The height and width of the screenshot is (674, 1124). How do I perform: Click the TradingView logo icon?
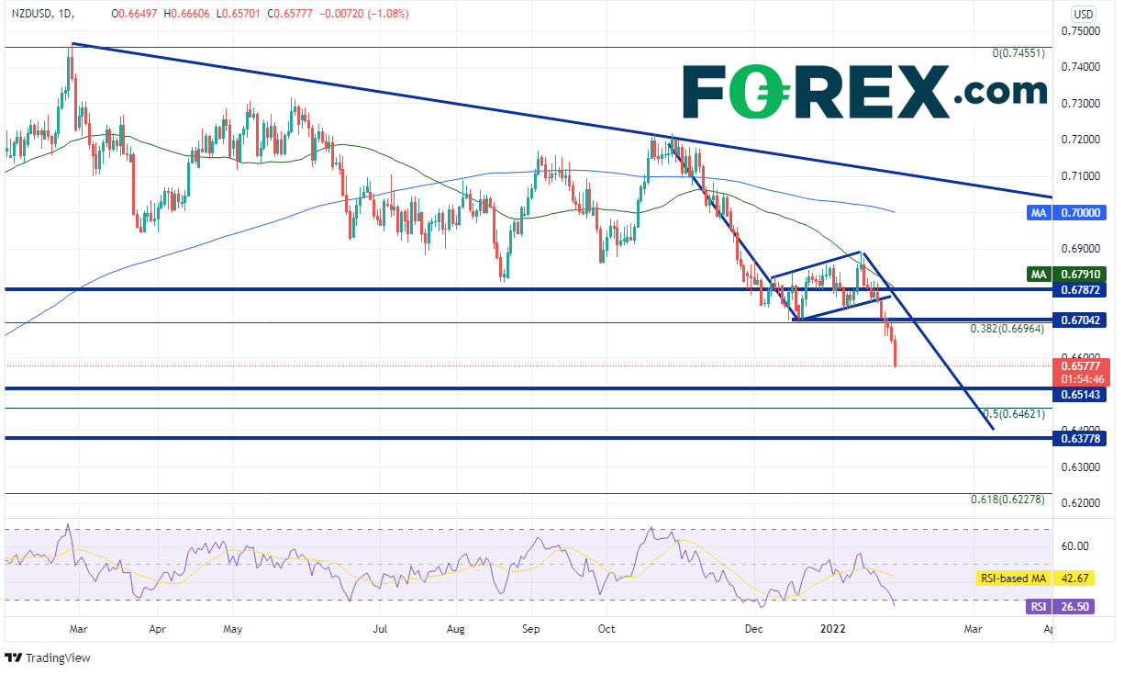(x=13, y=657)
